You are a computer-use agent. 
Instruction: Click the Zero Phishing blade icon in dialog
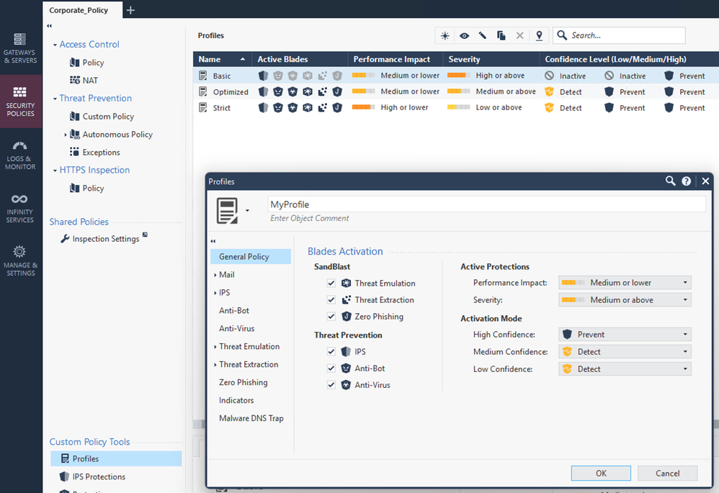(347, 317)
